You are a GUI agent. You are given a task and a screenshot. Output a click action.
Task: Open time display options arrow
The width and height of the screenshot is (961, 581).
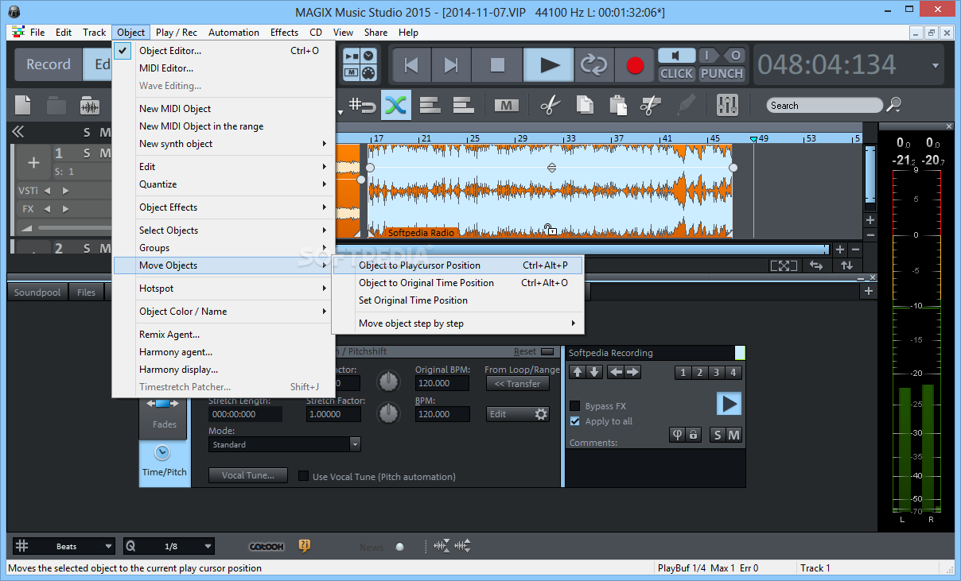936,66
